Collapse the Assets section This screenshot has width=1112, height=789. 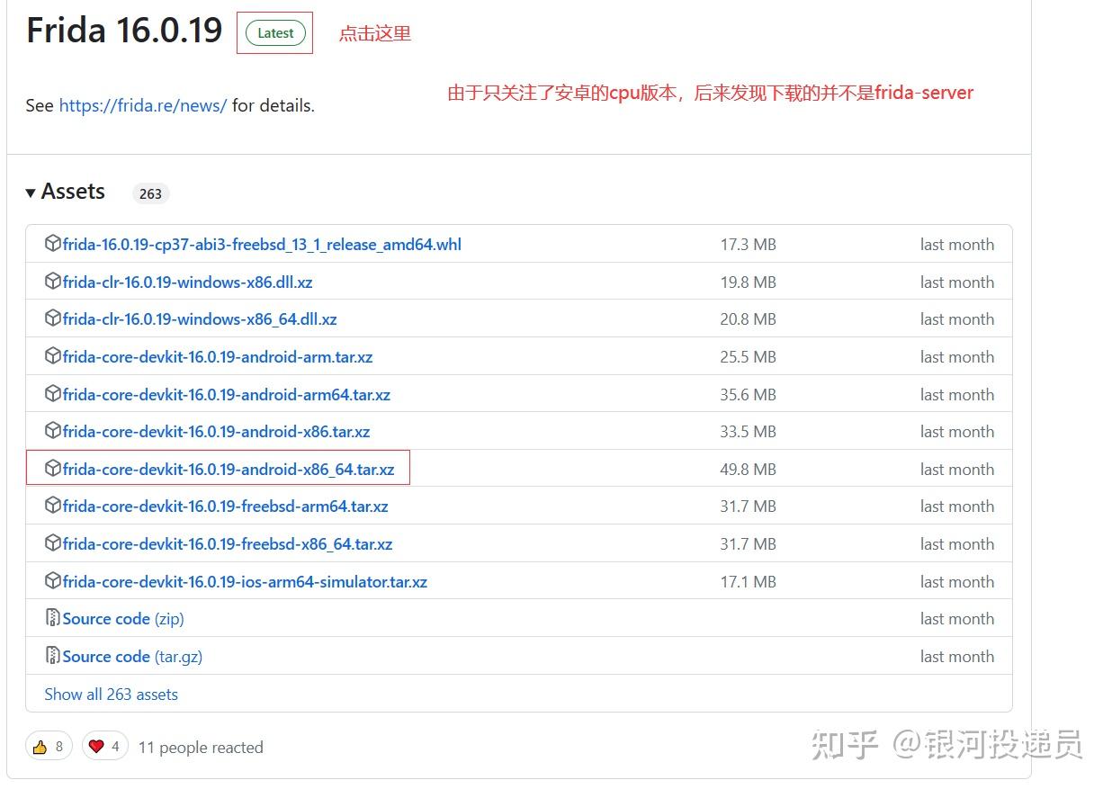pos(32,191)
